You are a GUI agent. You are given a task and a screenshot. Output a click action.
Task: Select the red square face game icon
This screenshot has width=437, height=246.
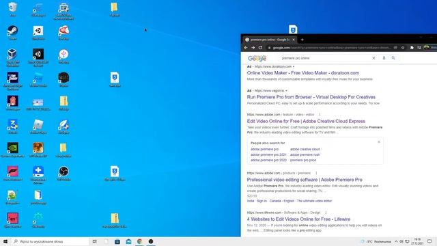tap(12, 220)
